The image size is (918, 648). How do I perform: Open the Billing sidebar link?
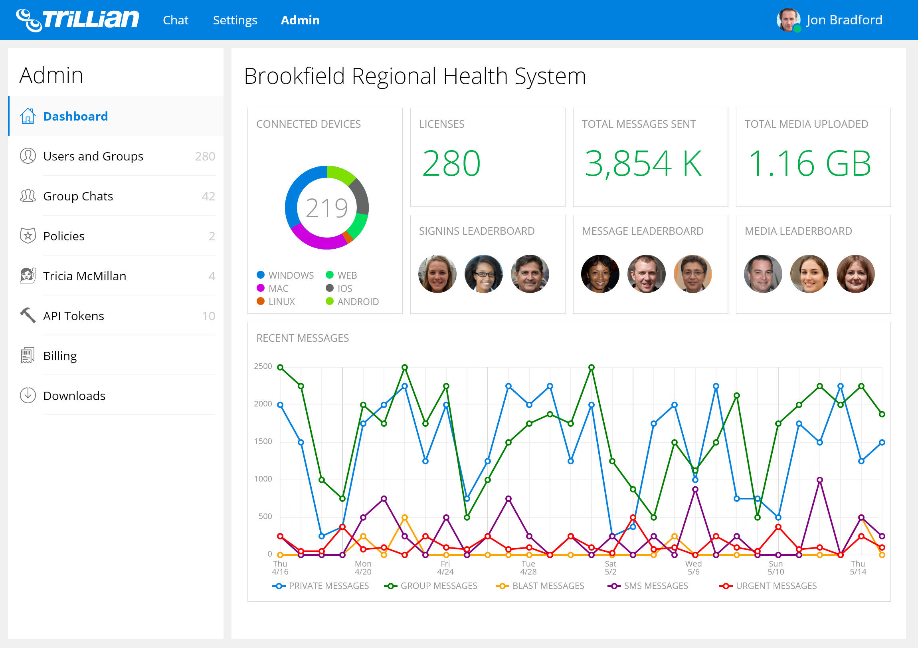pos(60,356)
